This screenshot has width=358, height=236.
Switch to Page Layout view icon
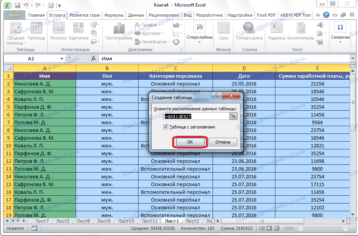point(269,228)
